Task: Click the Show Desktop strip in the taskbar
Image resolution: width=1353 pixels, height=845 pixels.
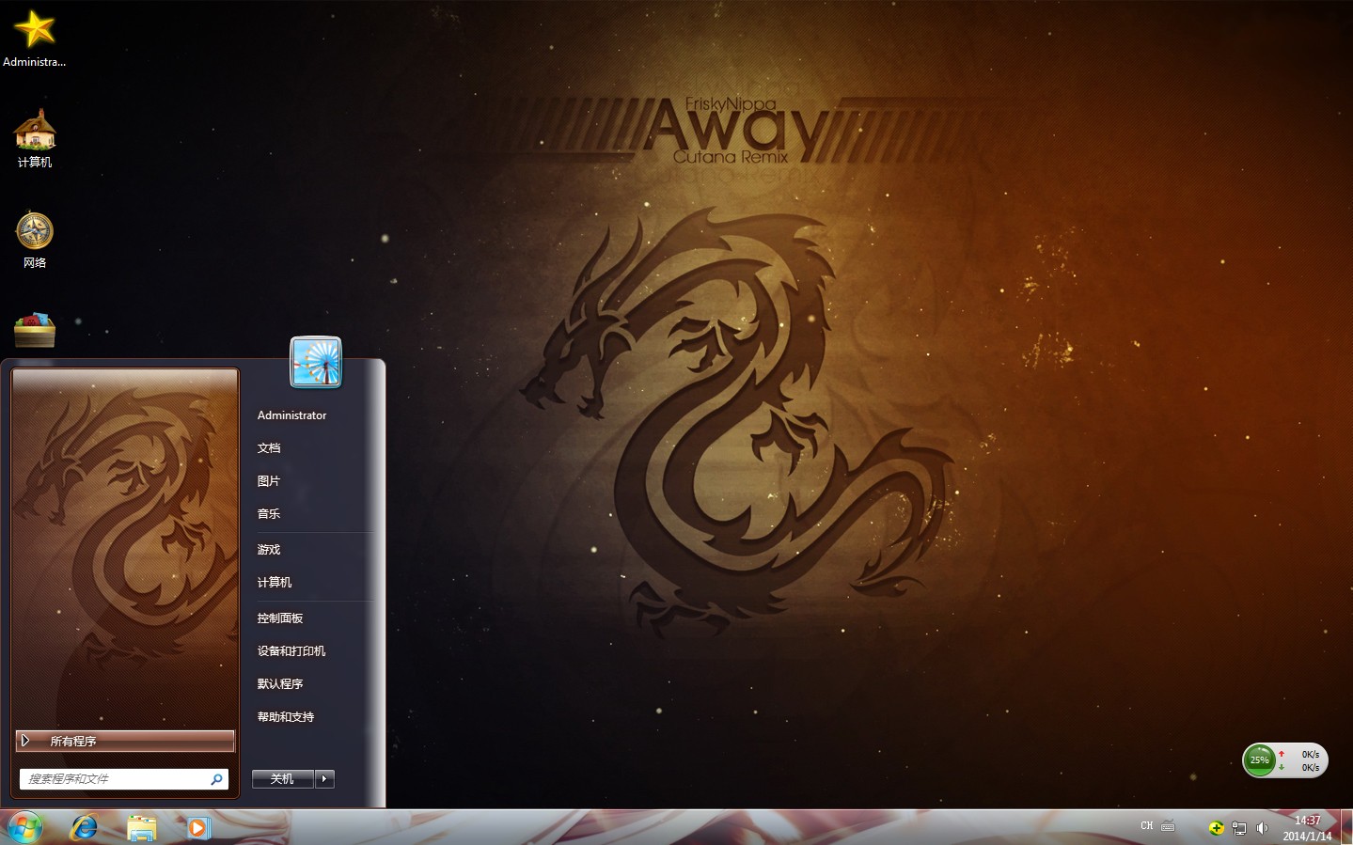Action: (x=1346, y=828)
